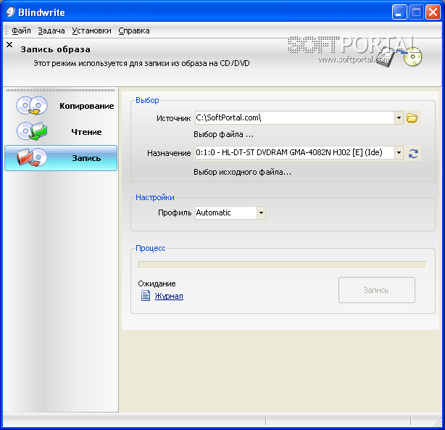Open the Файл menu
The height and width of the screenshot is (430, 445).
click(21, 30)
